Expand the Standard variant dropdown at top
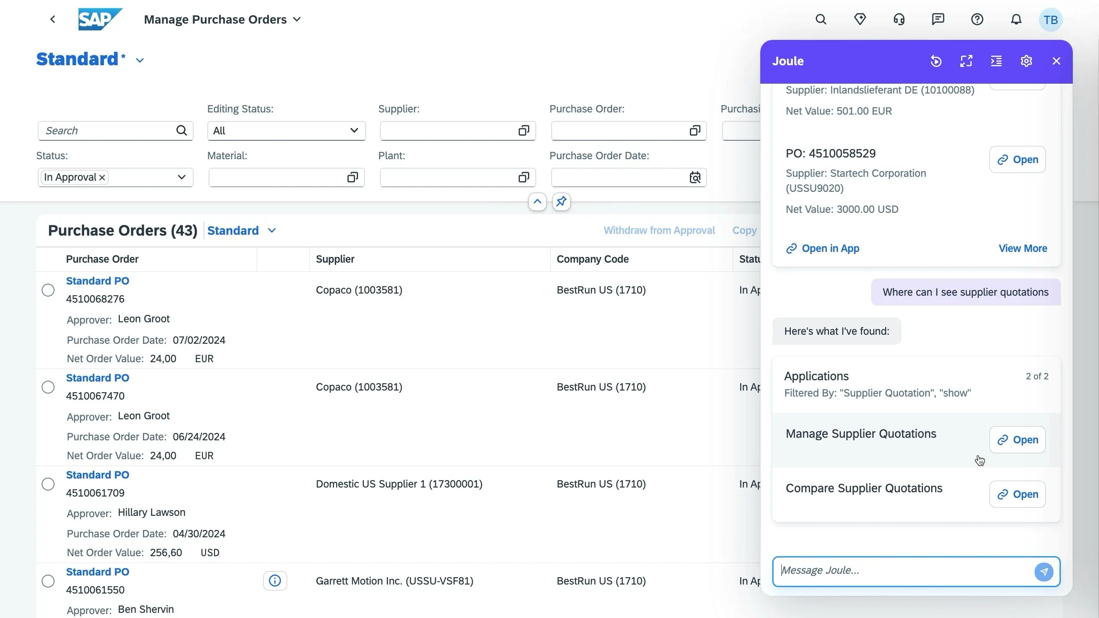This screenshot has width=1099, height=618. click(140, 61)
